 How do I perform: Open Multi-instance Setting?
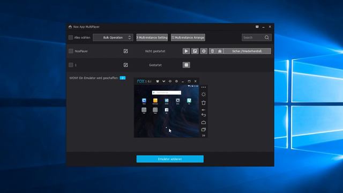click(x=152, y=38)
